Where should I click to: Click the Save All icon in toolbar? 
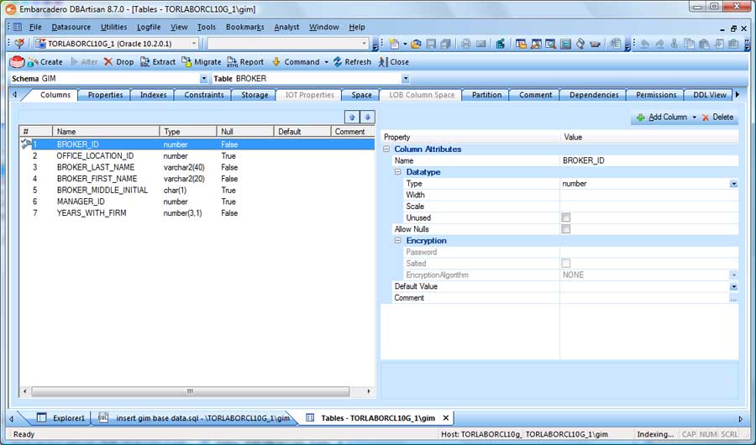(445, 44)
